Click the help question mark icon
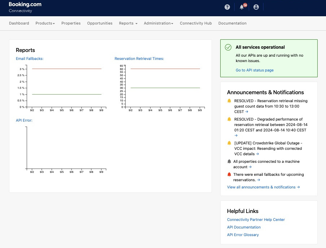The image size is (326, 248). (227, 7)
